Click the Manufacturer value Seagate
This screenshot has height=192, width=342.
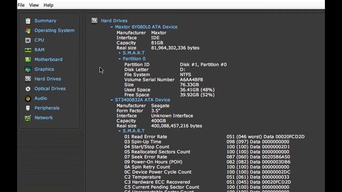(160, 106)
